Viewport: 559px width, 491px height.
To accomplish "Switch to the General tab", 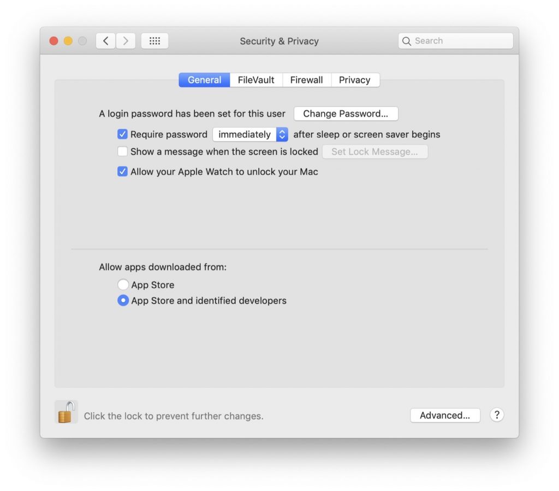I will [204, 80].
